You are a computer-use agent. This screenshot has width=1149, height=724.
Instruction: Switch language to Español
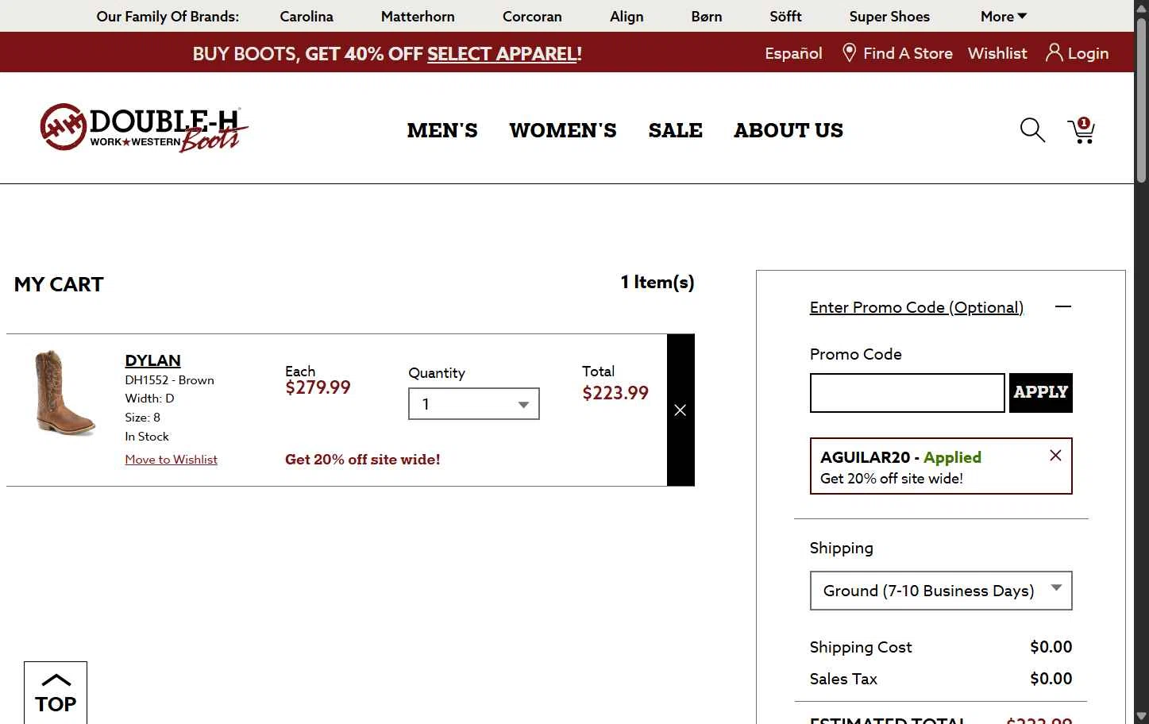[x=793, y=53]
